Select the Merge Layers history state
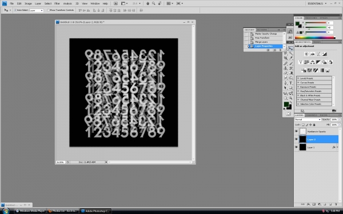 [264, 42]
